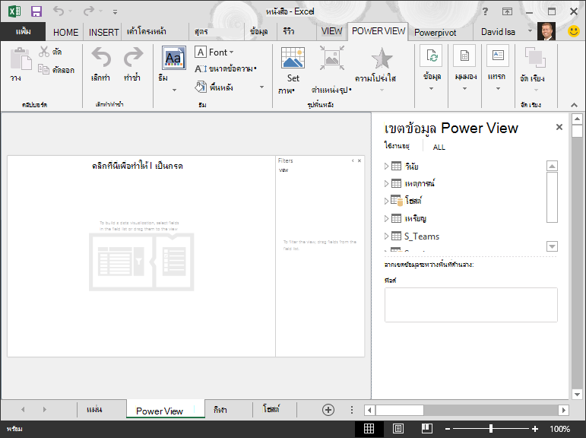586x438 pixels.
Task: Click the user profile photo
Action: pyautogui.click(x=546, y=31)
